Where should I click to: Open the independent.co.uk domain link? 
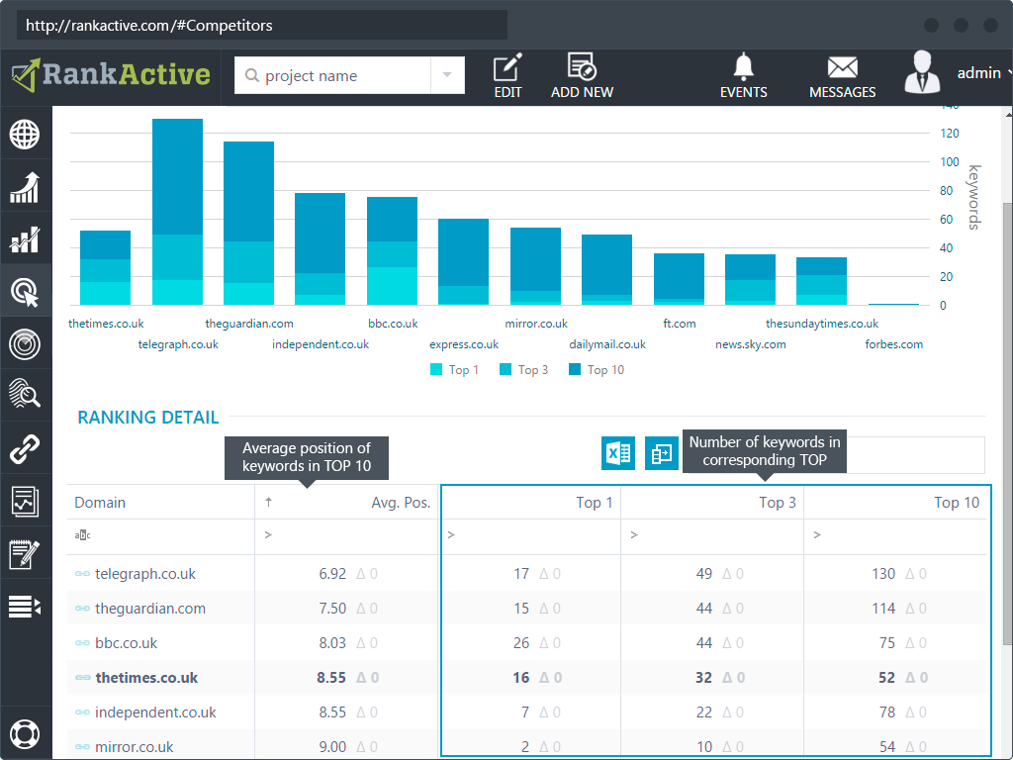click(x=155, y=712)
